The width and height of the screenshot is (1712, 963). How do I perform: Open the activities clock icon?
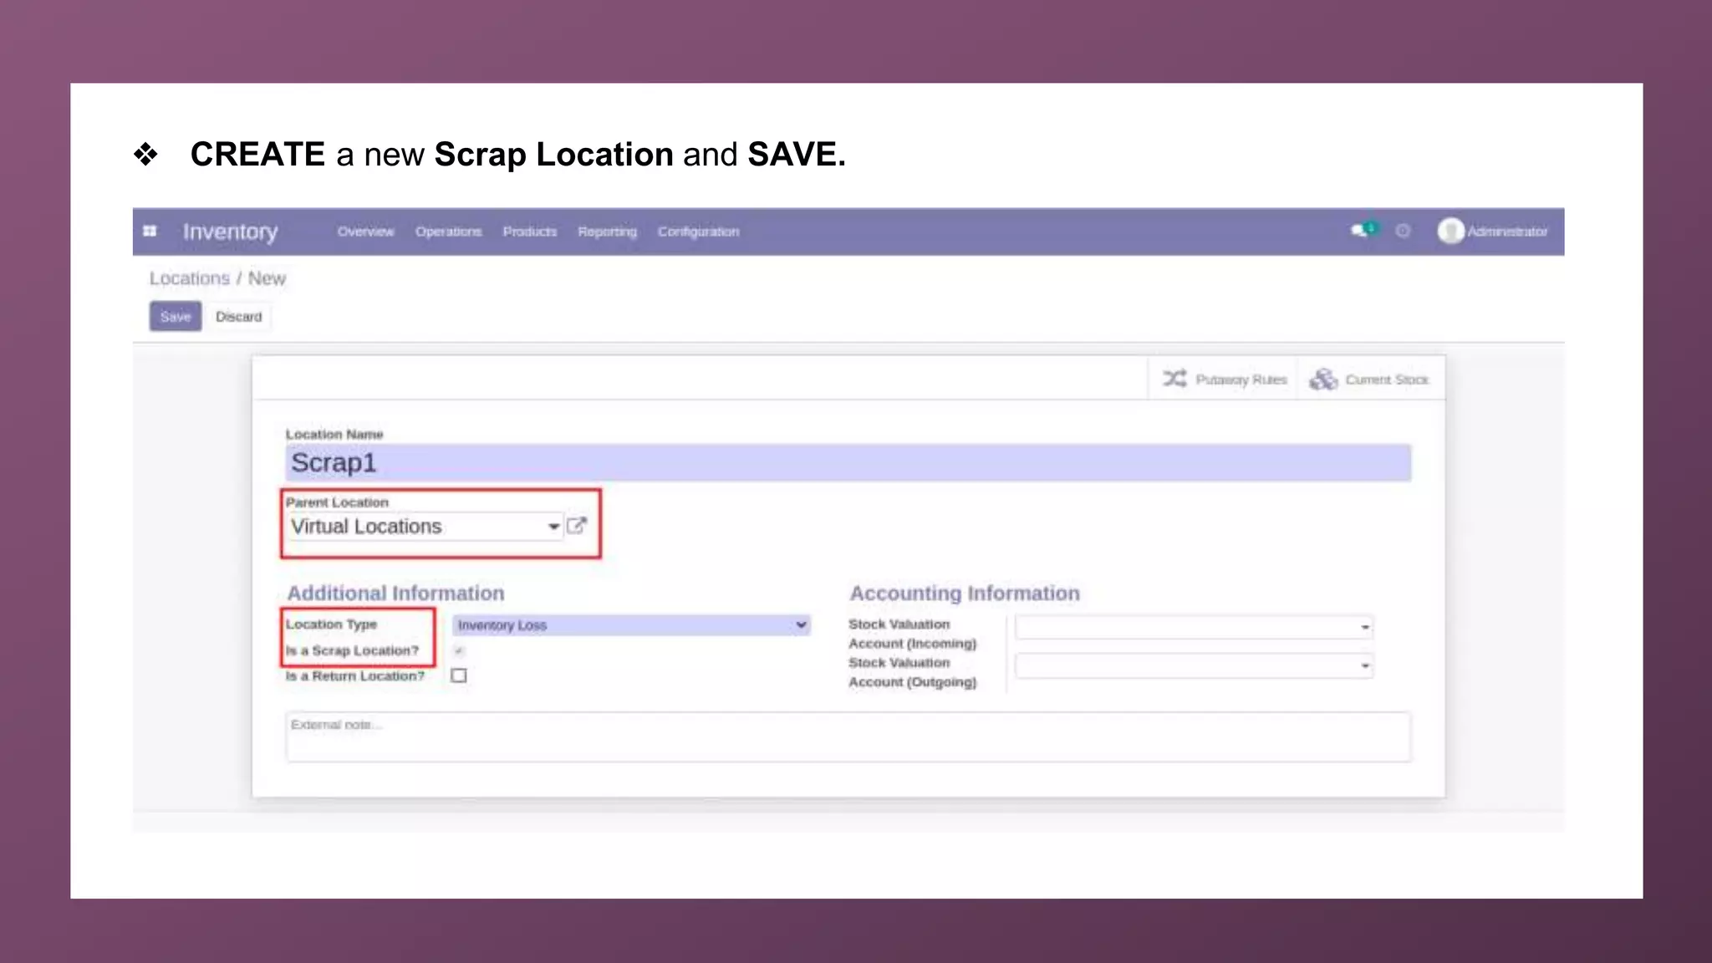tap(1403, 231)
